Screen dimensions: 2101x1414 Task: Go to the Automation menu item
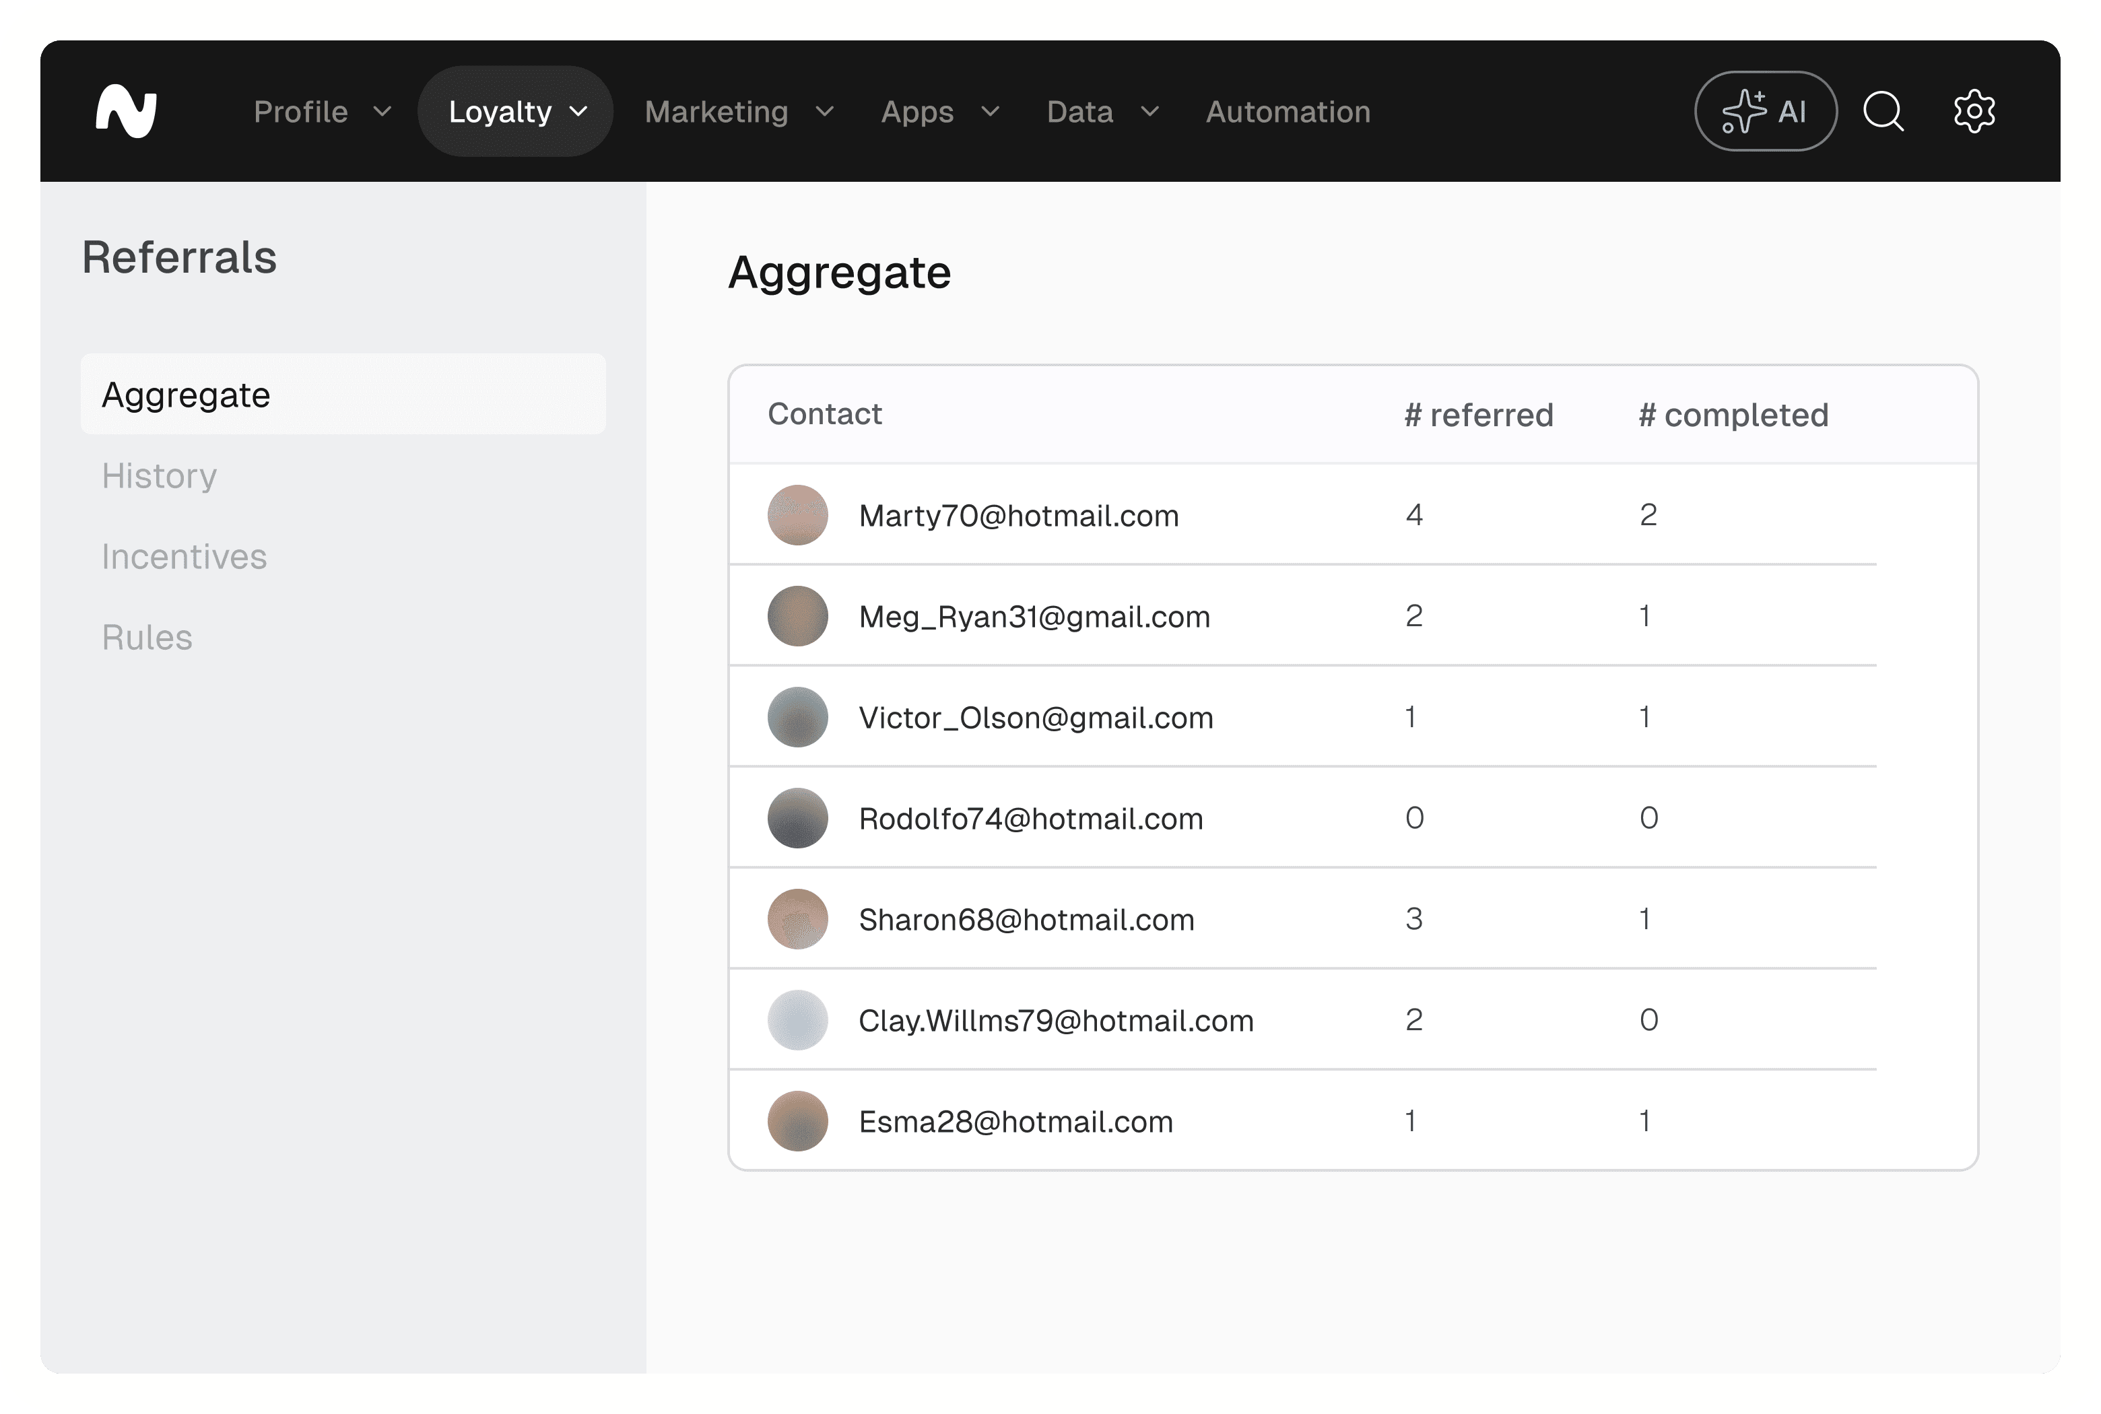click(1288, 112)
